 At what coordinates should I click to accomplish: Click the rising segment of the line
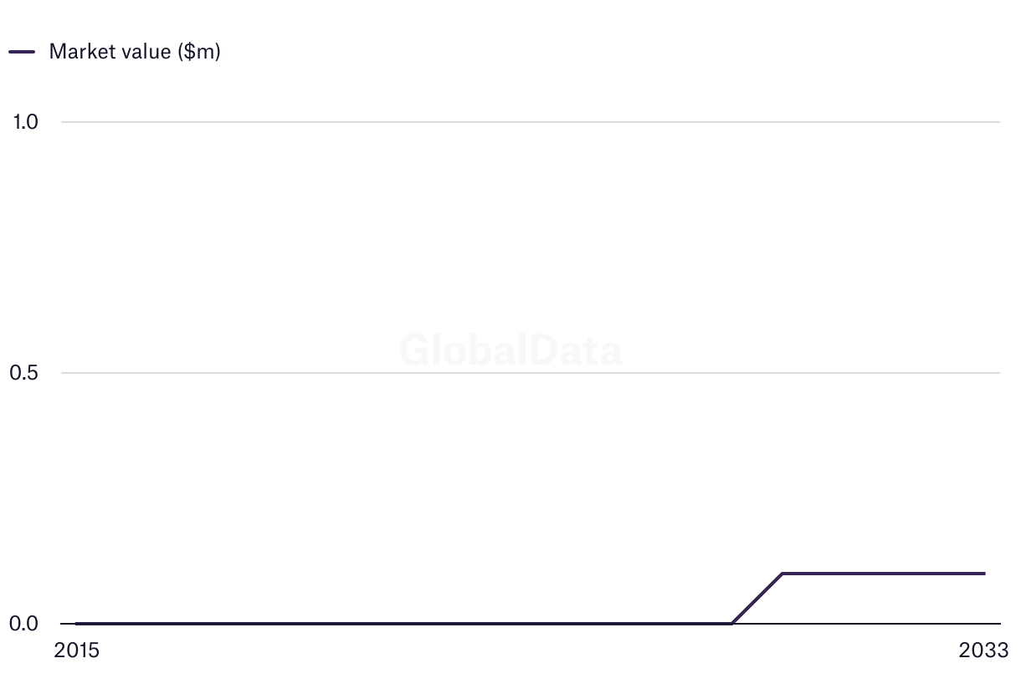757,599
